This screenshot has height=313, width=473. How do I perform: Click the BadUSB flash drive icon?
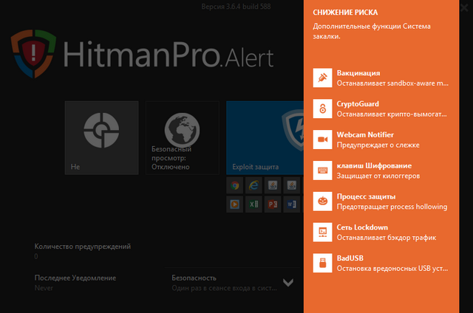pyautogui.click(x=322, y=263)
